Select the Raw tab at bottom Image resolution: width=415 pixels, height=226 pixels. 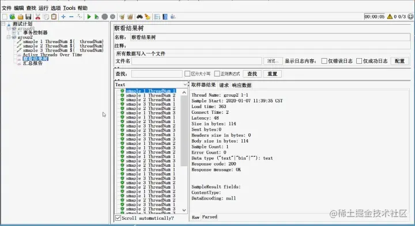[195, 217]
